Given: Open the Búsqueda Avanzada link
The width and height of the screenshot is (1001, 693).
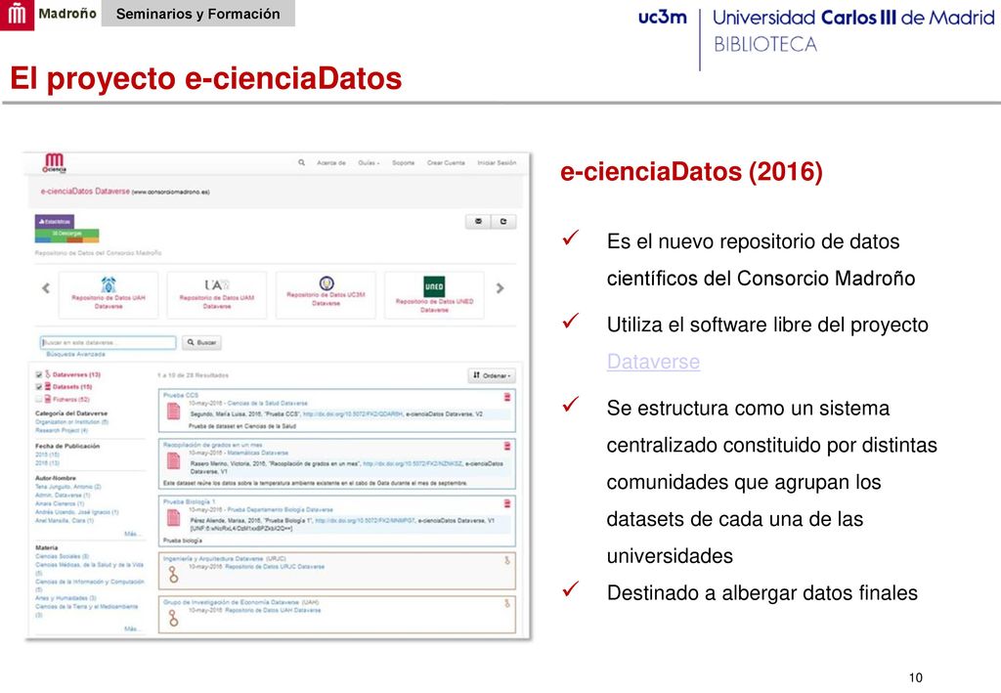Looking at the screenshot, I should pos(75,354).
